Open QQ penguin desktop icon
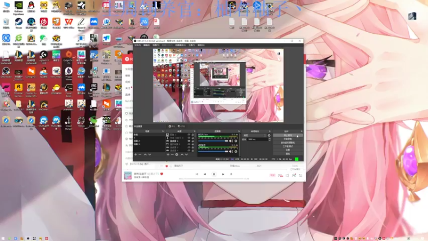 [x=31, y=7]
